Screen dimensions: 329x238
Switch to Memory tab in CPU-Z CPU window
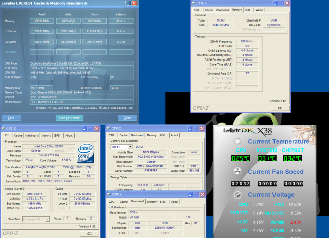pyautogui.click(x=46, y=135)
